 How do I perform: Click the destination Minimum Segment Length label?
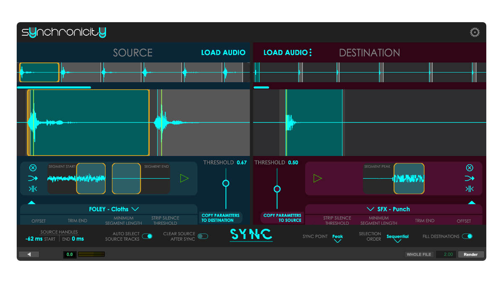pos(379,221)
